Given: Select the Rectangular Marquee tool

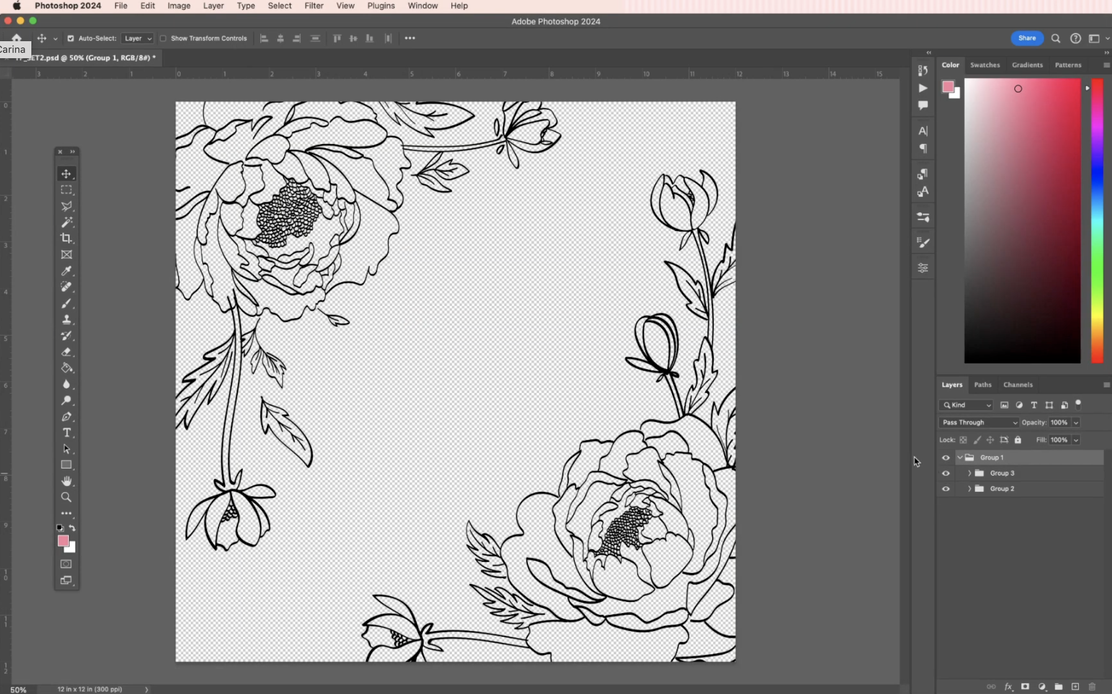Looking at the screenshot, I should click(67, 190).
